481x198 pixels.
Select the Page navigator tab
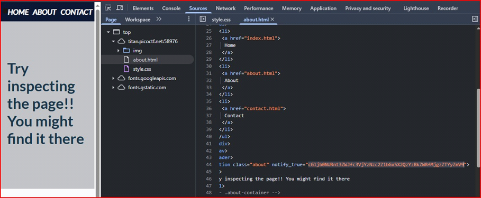[111, 20]
